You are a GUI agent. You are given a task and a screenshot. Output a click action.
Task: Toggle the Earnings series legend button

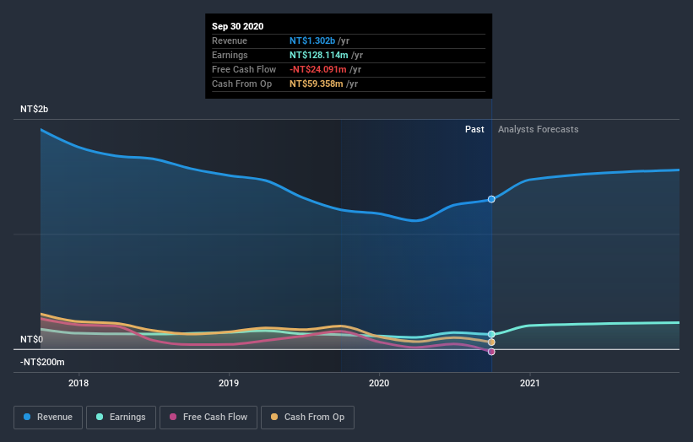[121, 418]
